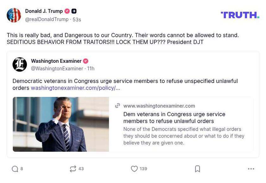Bookmark this post
This screenshot has height=183, width=266.
click(x=198, y=169)
